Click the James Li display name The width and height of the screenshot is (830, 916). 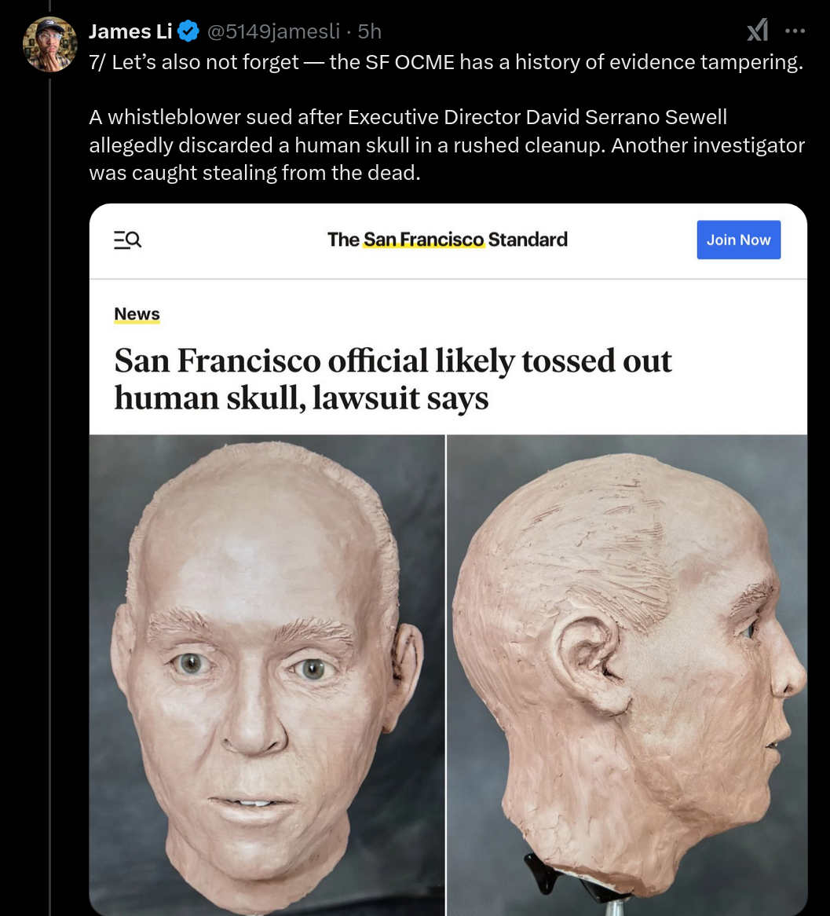pos(130,31)
